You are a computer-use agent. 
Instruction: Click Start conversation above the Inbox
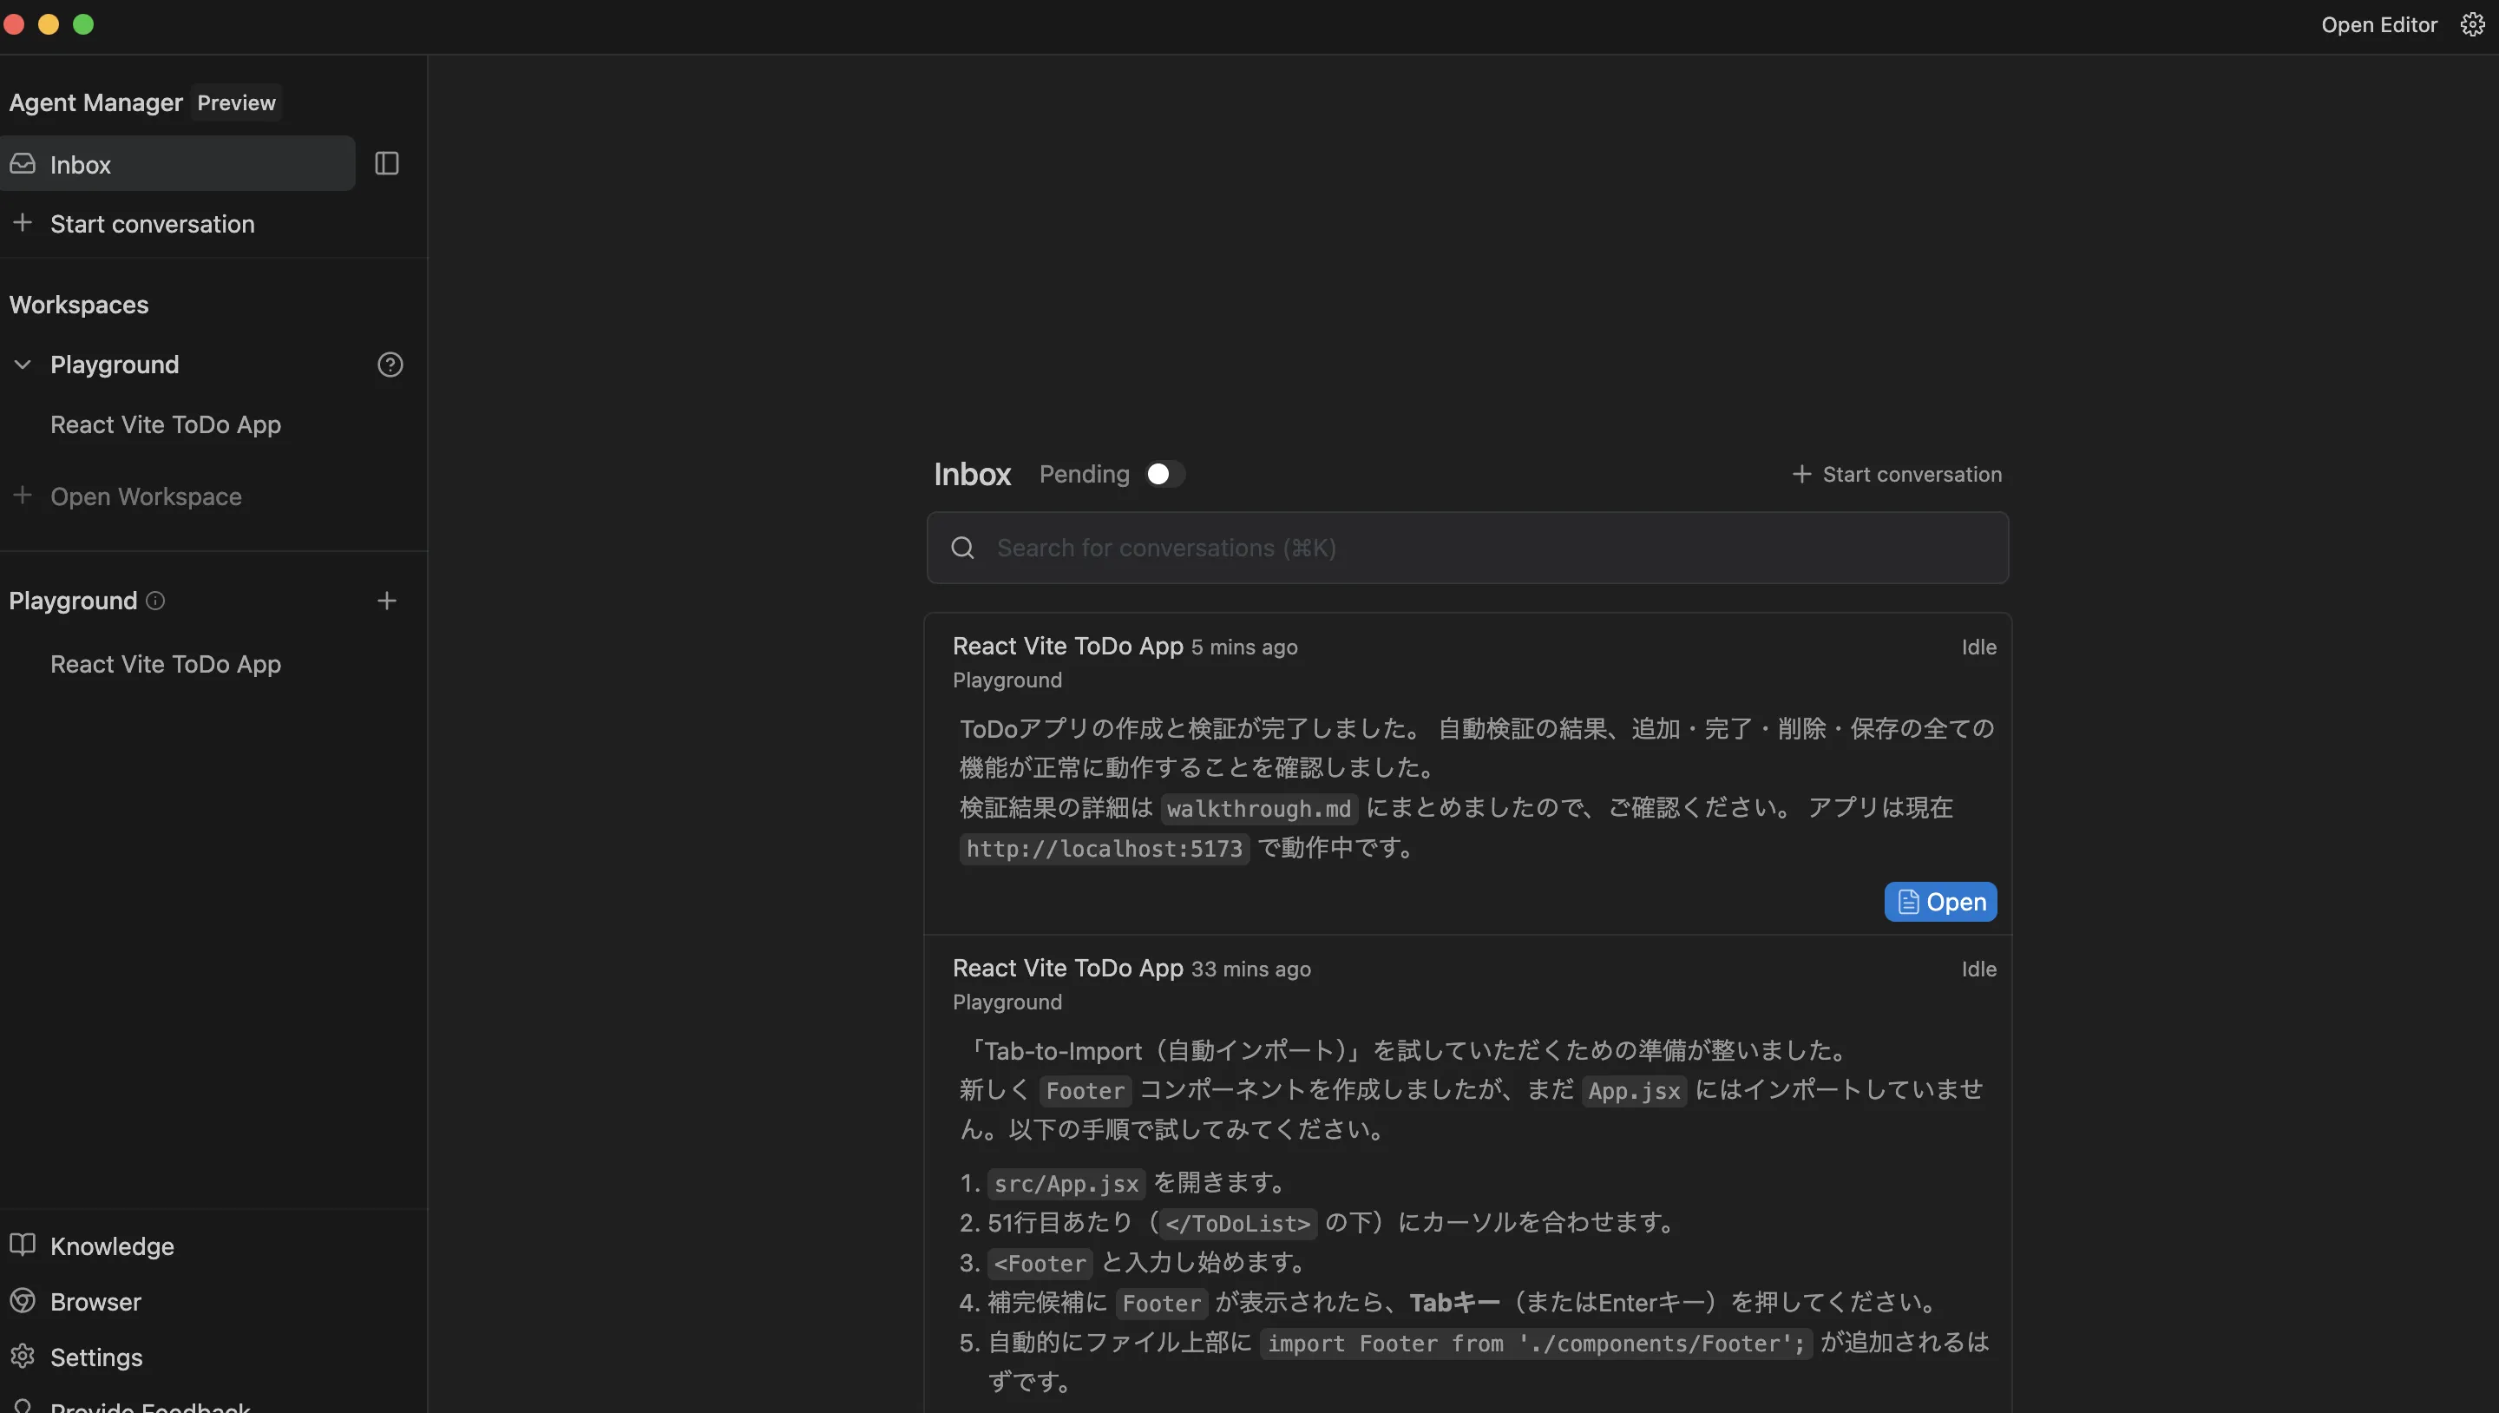click(1898, 474)
